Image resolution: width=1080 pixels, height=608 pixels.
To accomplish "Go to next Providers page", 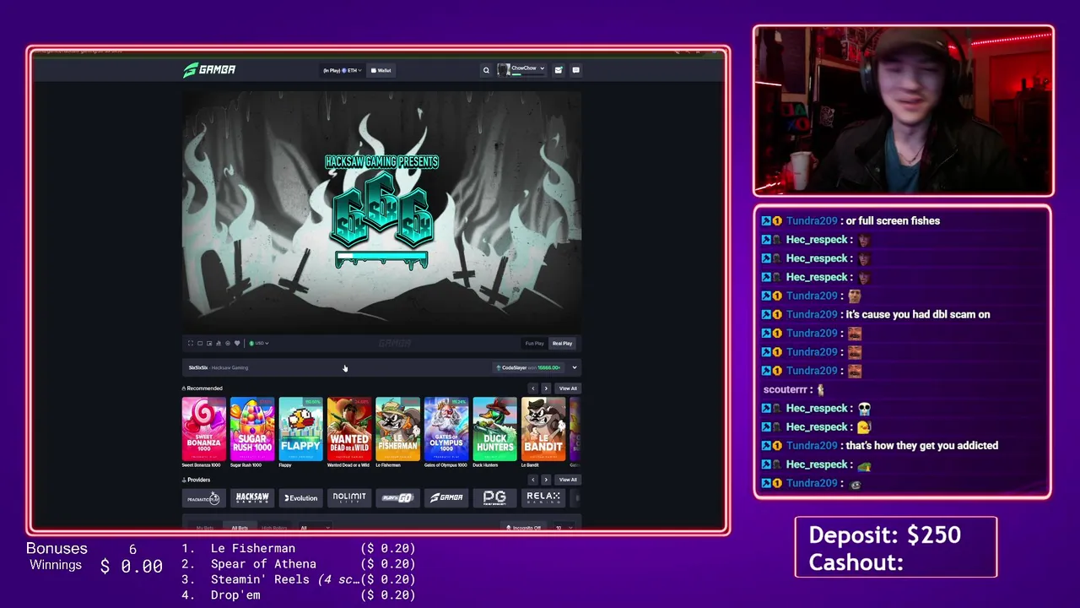I will (546, 480).
